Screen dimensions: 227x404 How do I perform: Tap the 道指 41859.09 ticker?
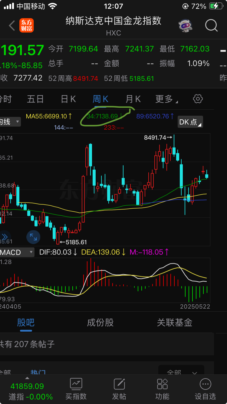(30, 391)
